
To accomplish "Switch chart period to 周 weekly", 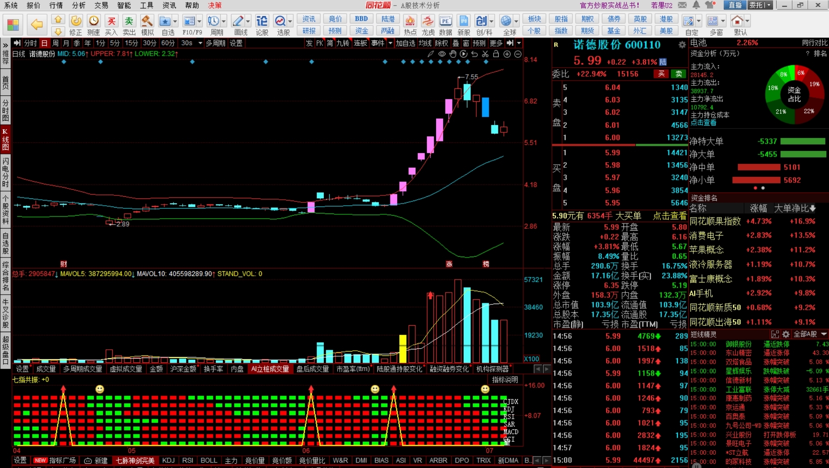I will (55, 43).
